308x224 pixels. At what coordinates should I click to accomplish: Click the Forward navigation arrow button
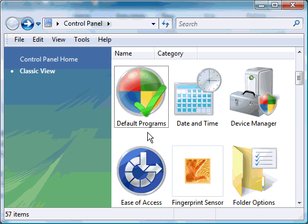pyautogui.click(x=27, y=24)
